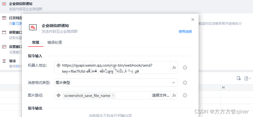Screen dimensions: 253x117
Task: Click Python icon in 机器人地址 field
Action: (59, 65)
